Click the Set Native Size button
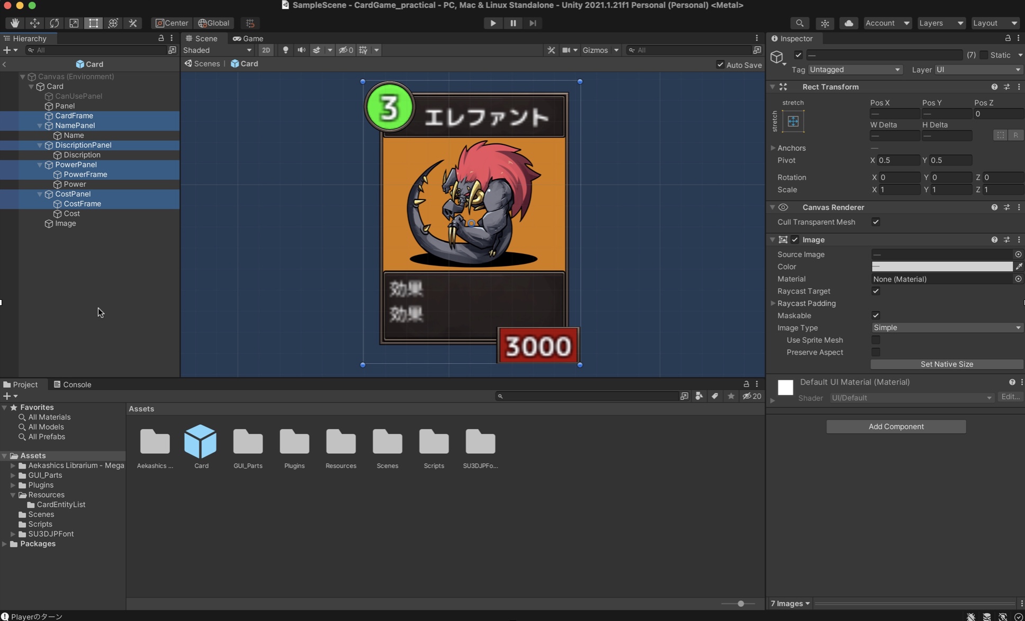 pyautogui.click(x=946, y=364)
